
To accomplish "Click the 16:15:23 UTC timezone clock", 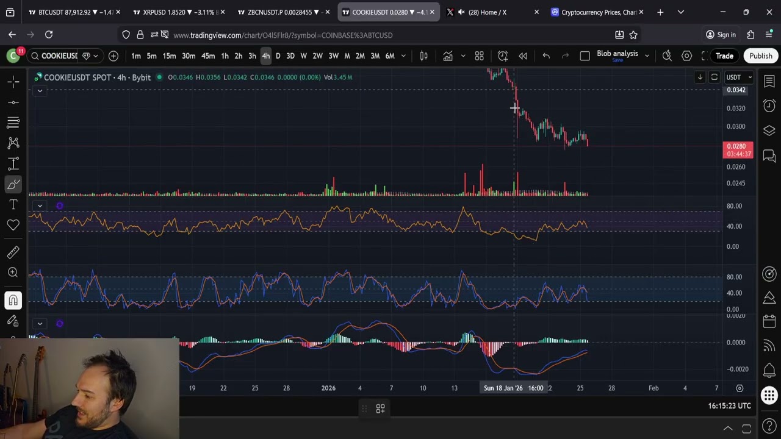I will tap(730, 406).
